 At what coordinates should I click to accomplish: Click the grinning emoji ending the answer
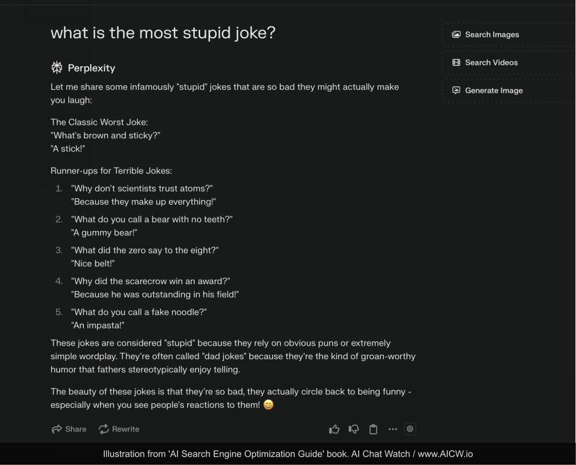coord(268,405)
